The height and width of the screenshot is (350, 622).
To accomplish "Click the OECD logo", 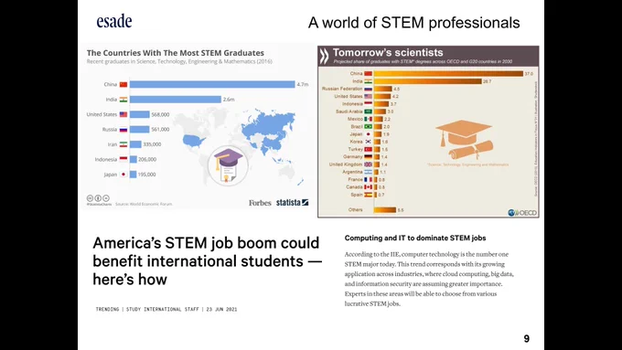I will (x=522, y=213).
